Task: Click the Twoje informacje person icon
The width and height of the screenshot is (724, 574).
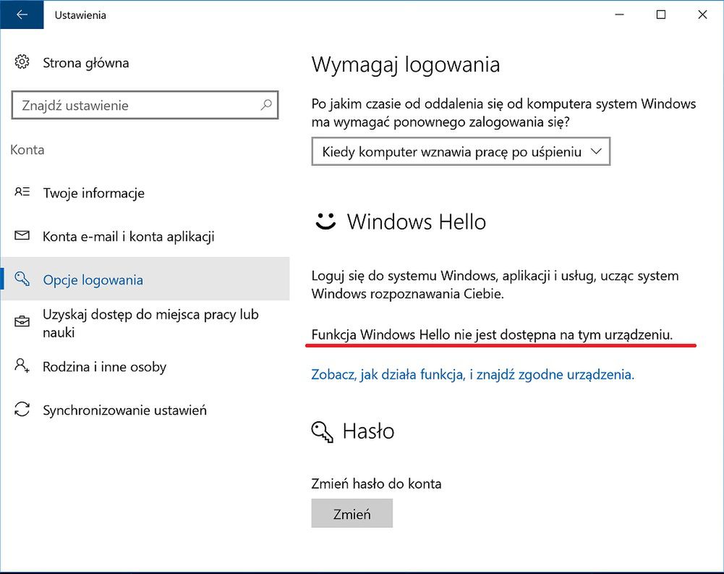Action: point(22,192)
